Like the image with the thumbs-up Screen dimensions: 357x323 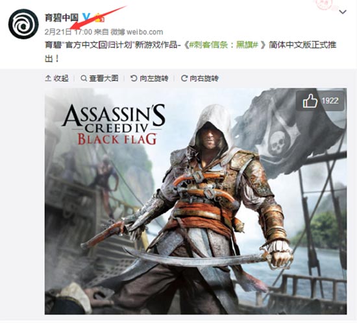click(x=310, y=101)
